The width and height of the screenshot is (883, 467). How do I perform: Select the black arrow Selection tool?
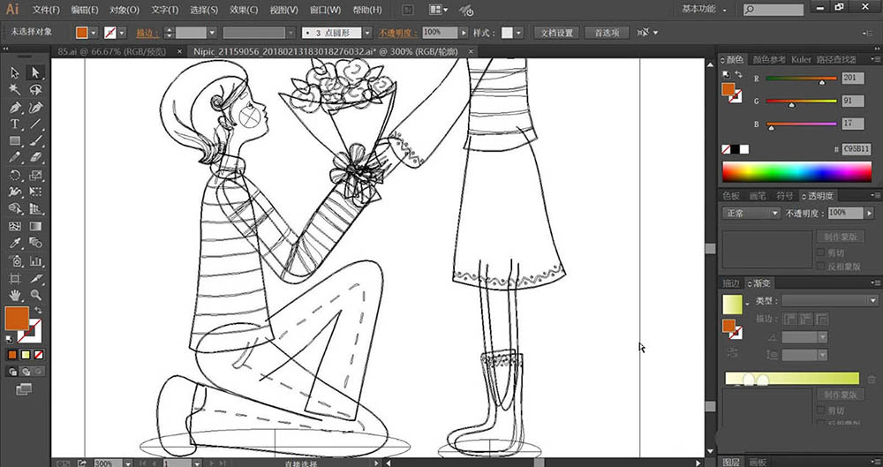pyautogui.click(x=15, y=72)
